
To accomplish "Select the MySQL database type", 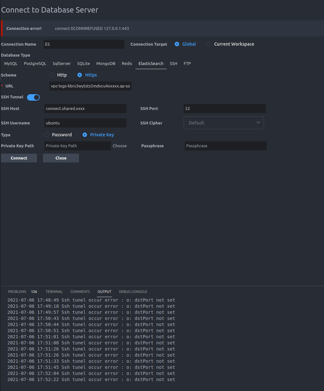I will point(11,63).
